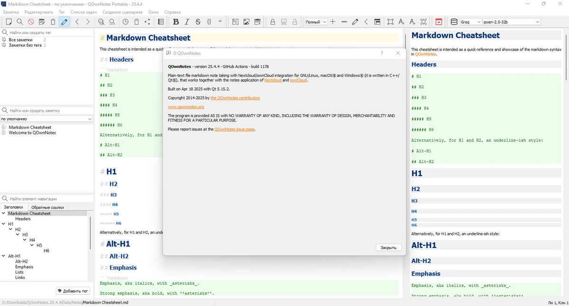This screenshot has width=569, height=306.
Task: Click Добавить тег button
Action: pos(73,291)
